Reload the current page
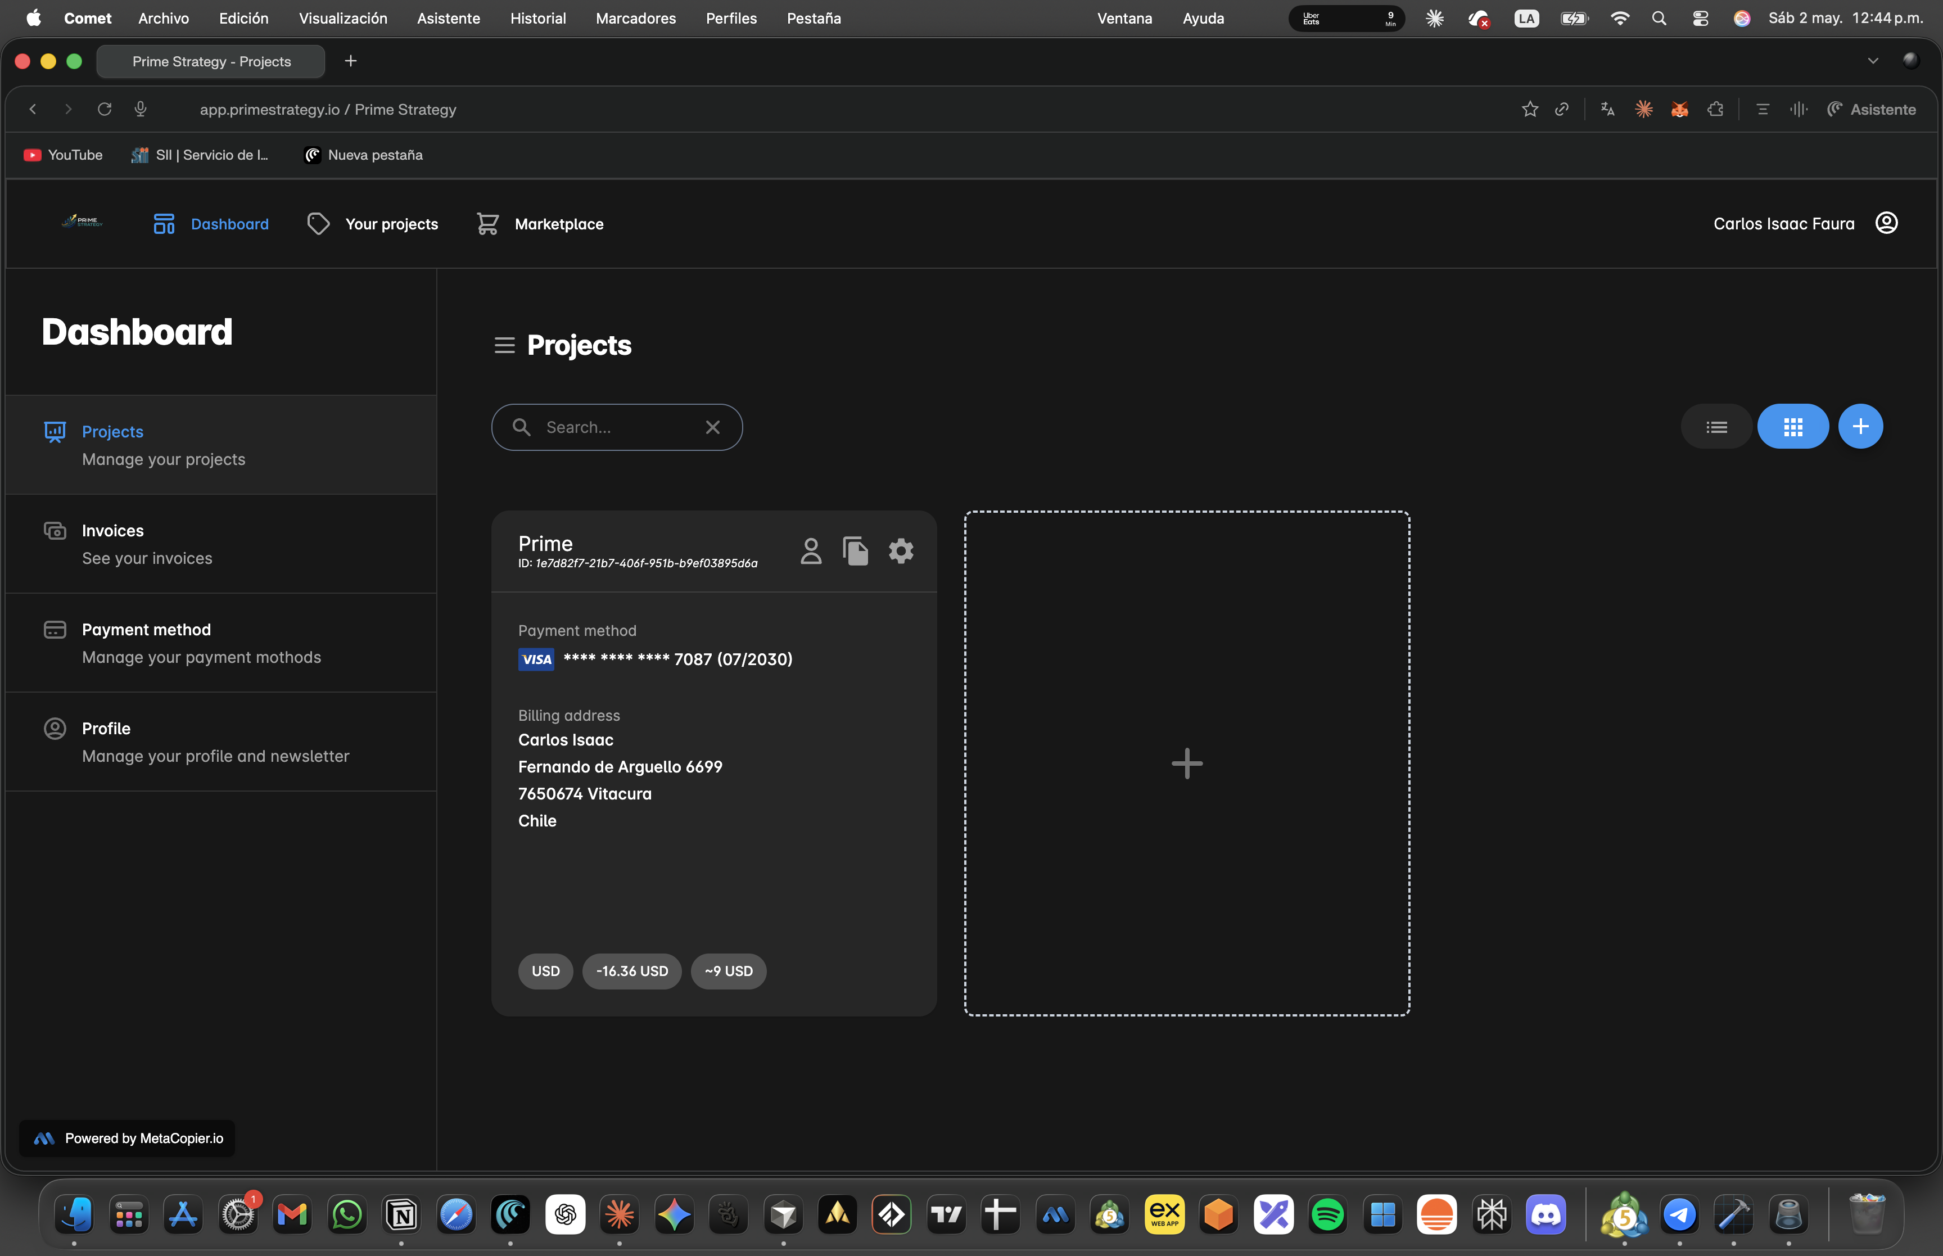 pyautogui.click(x=105, y=109)
